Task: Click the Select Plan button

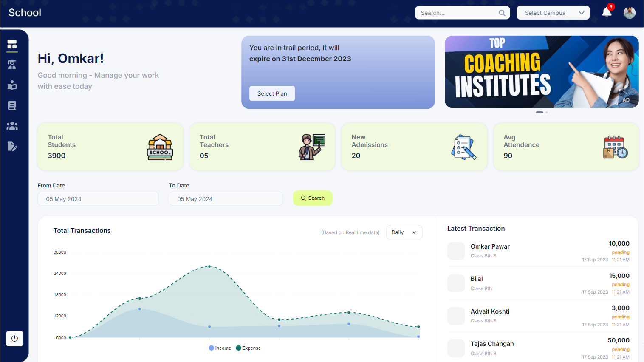Action: point(272,93)
